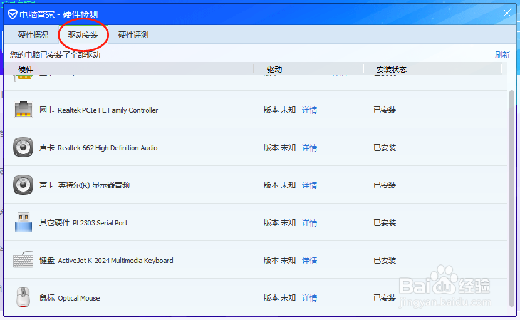Select the 其它硬件 PL2303 Serial Port text
Viewport: 520px width, 320px height.
tap(83, 223)
